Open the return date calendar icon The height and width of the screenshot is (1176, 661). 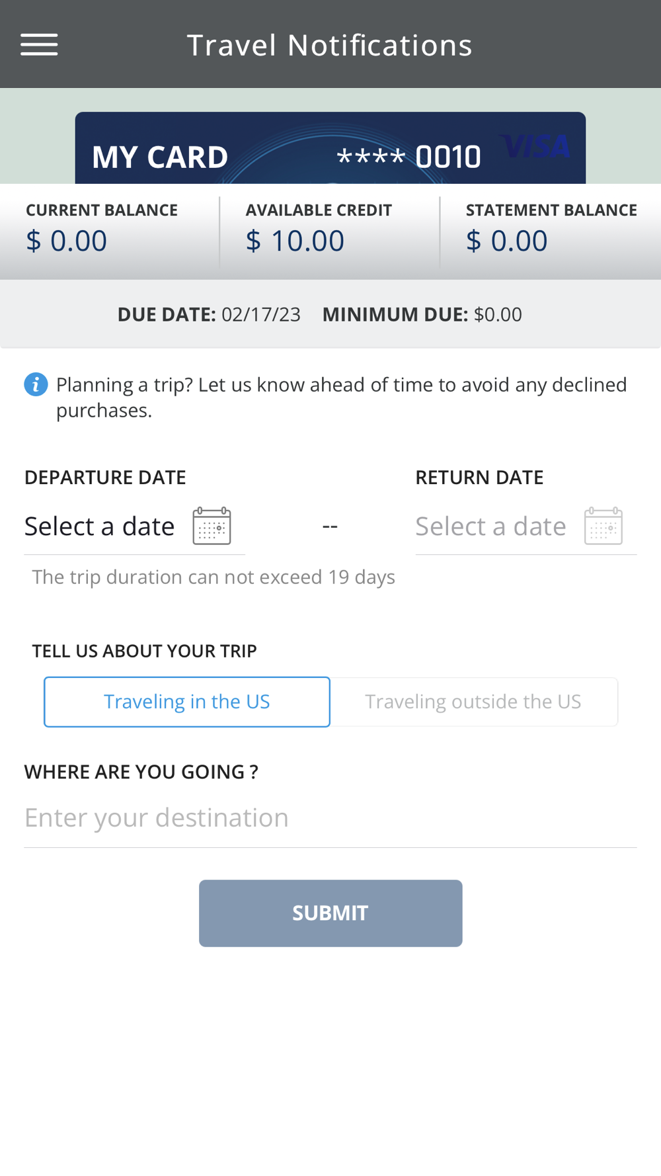pos(603,526)
